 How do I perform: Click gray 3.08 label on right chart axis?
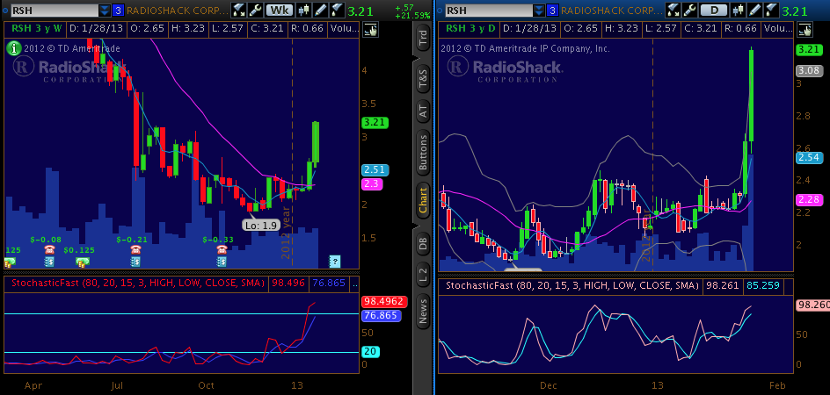(808, 70)
